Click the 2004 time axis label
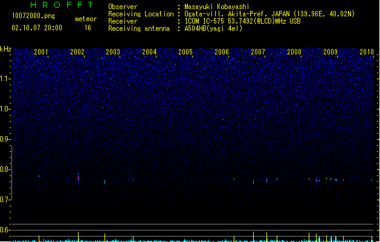The height and width of the screenshot is (242, 380). (149, 51)
